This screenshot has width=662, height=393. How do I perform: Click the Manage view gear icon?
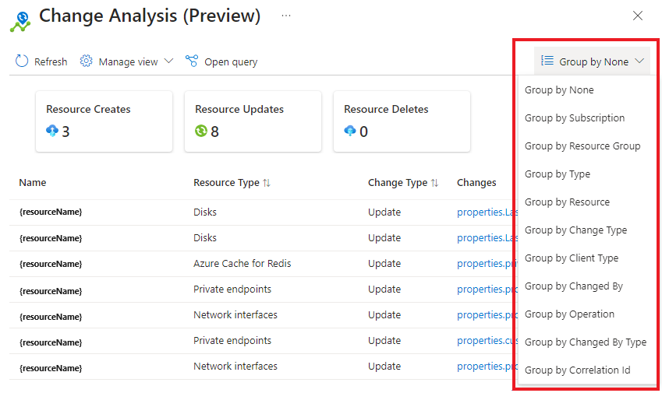(87, 61)
